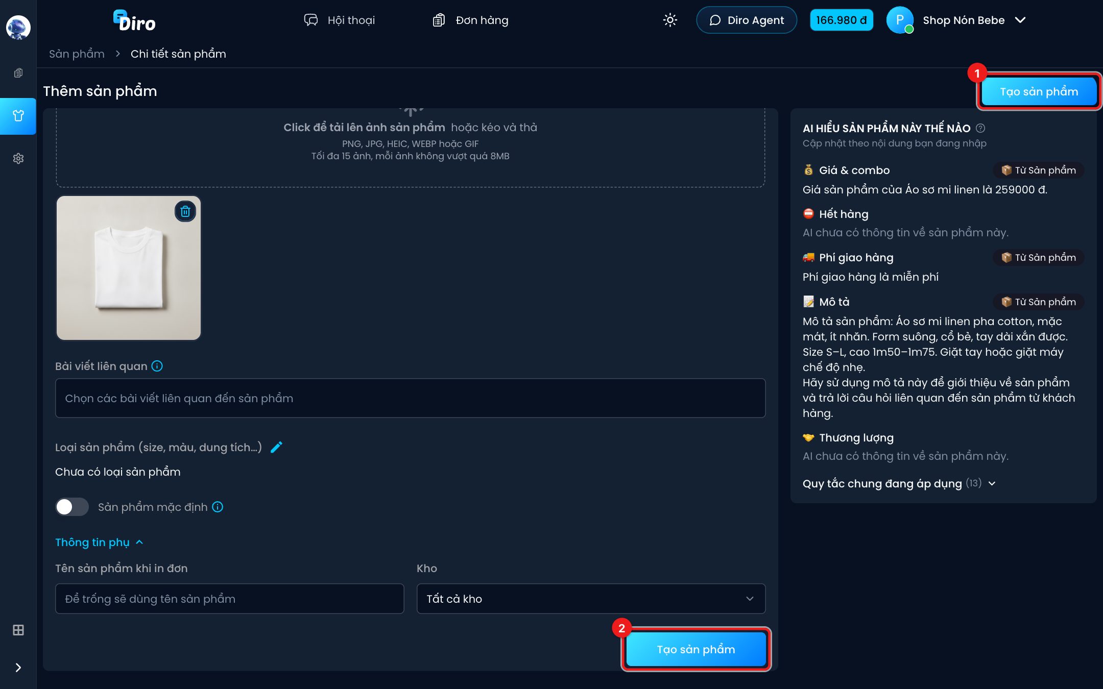Click the P profile avatar
This screenshot has height=689, width=1103.
click(x=900, y=20)
